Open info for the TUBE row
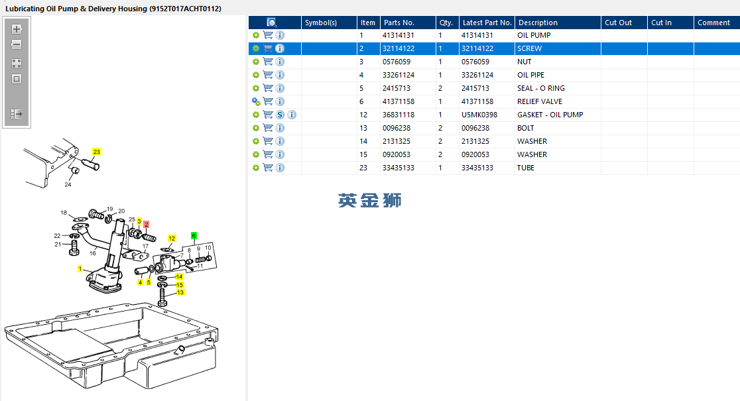The height and width of the screenshot is (401, 740). [x=280, y=168]
